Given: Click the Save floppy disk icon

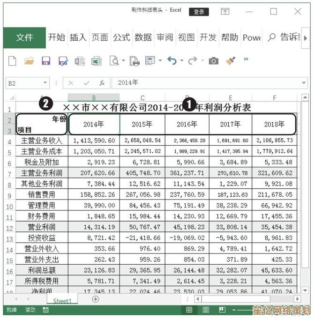Looking at the screenshot, I should coord(46,61).
